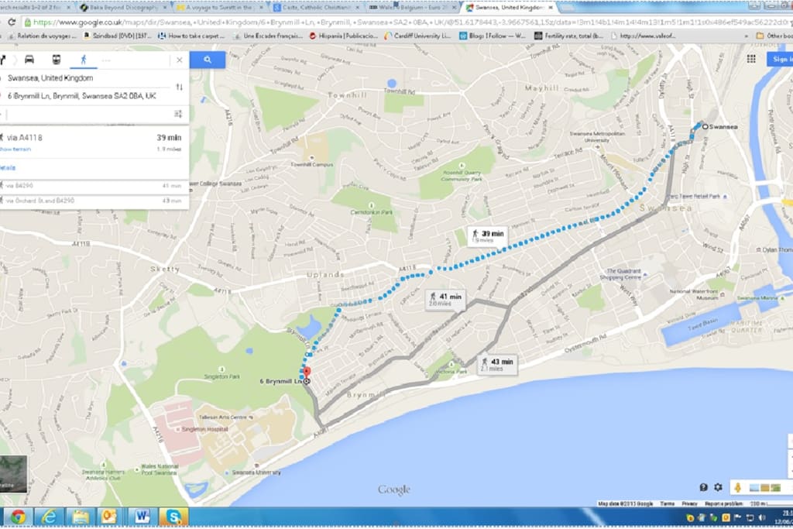This screenshot has height=529, width=793.
Task: Click the 'Report a problem' link
Action: tap(723, 503)
